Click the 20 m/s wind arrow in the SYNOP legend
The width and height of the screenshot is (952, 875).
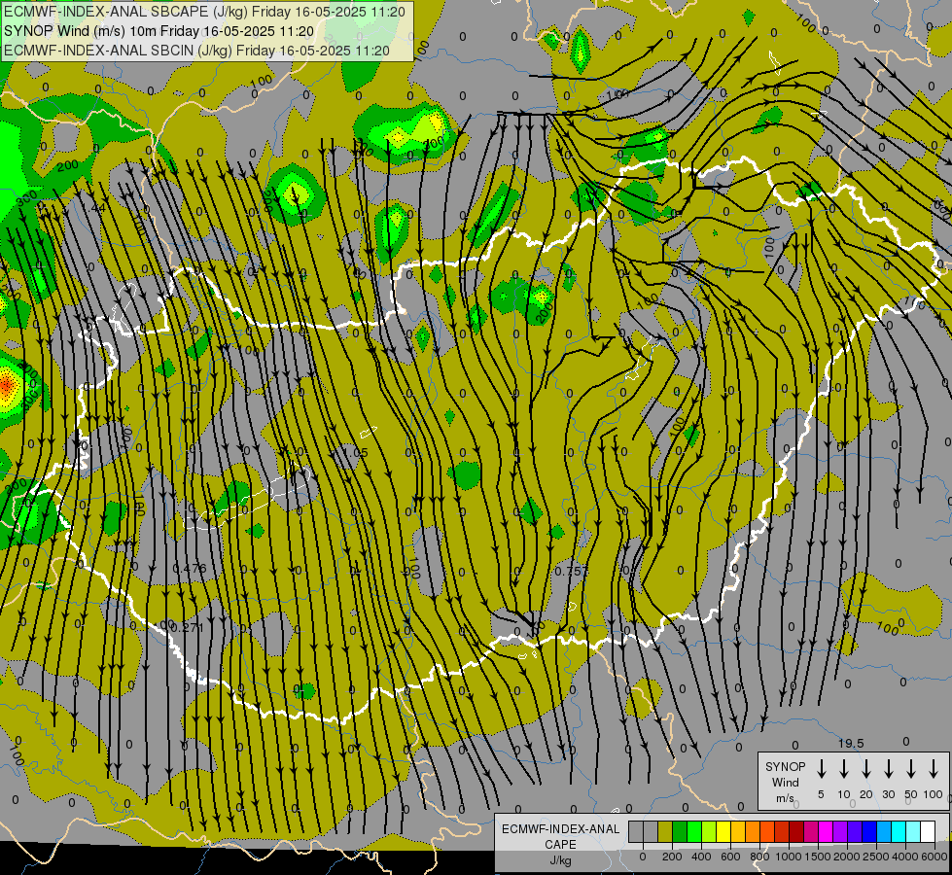tap(866, 769)
